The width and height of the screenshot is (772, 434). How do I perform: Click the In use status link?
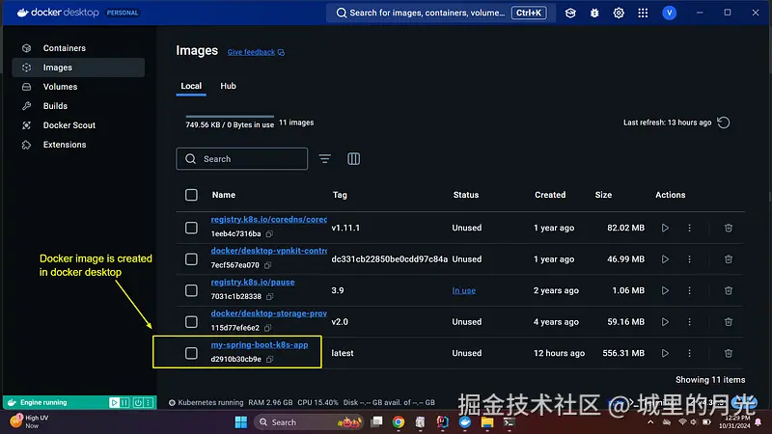tap(464, 291)
